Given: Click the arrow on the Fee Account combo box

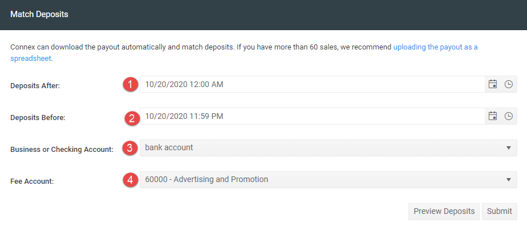Looking at the screenshot, I should click(x=509, y=180).
